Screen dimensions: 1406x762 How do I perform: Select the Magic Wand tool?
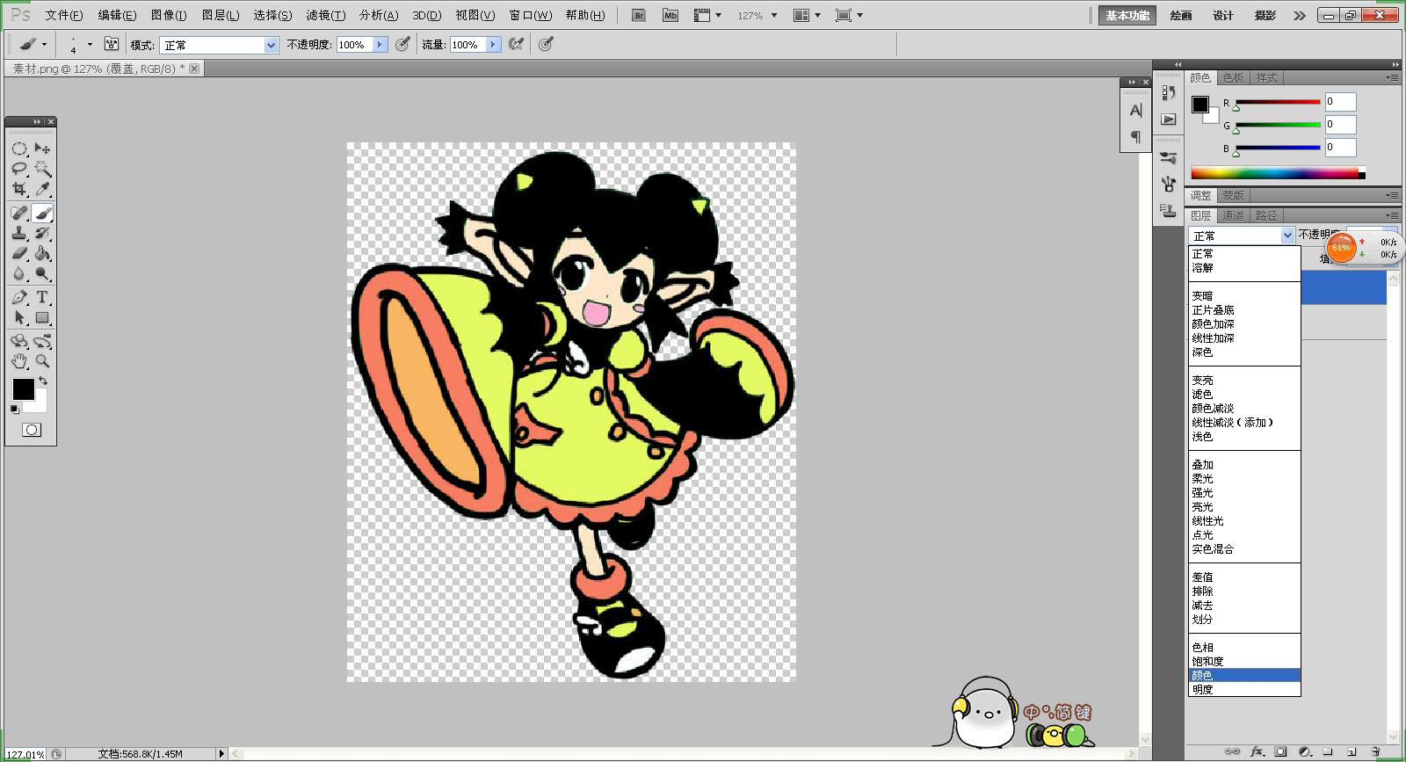pos(42,169)
